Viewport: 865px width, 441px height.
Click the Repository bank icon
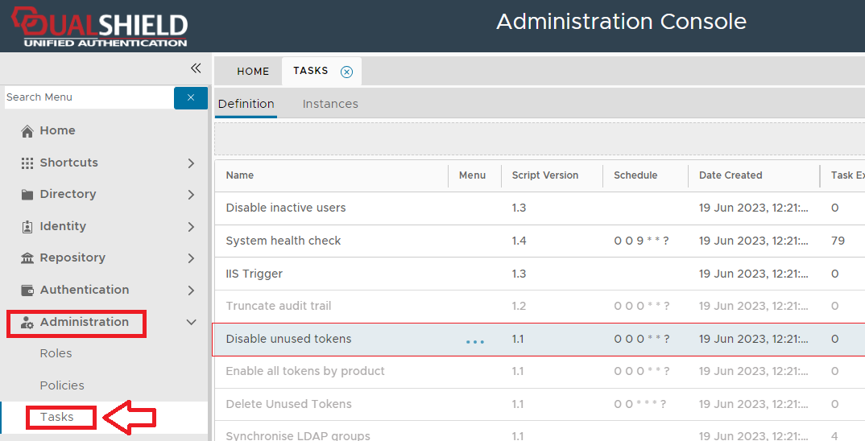click(27, 258)
